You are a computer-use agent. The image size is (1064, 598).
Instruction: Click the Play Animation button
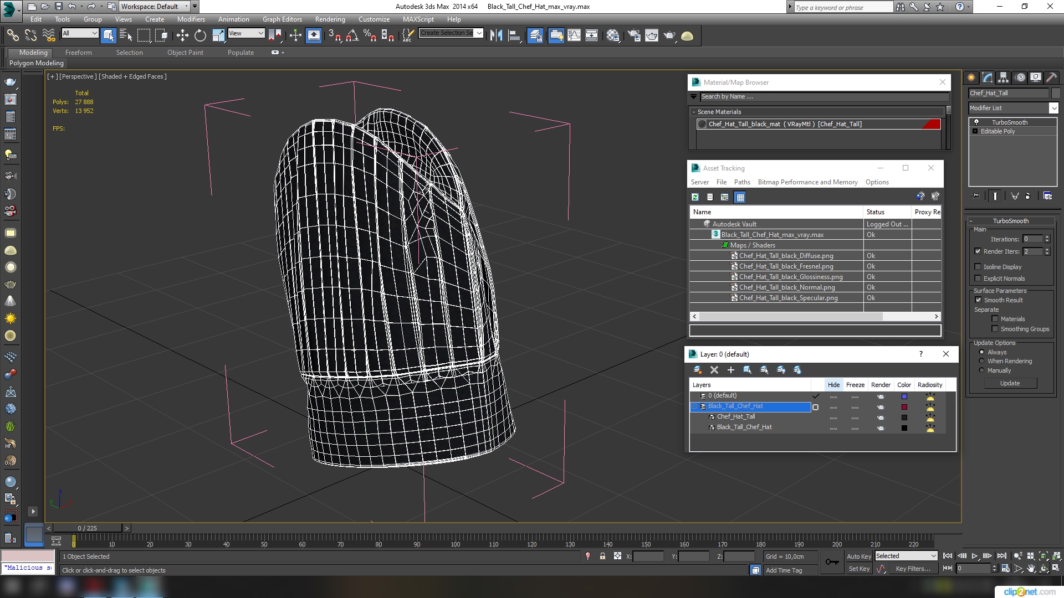[975, 556]
